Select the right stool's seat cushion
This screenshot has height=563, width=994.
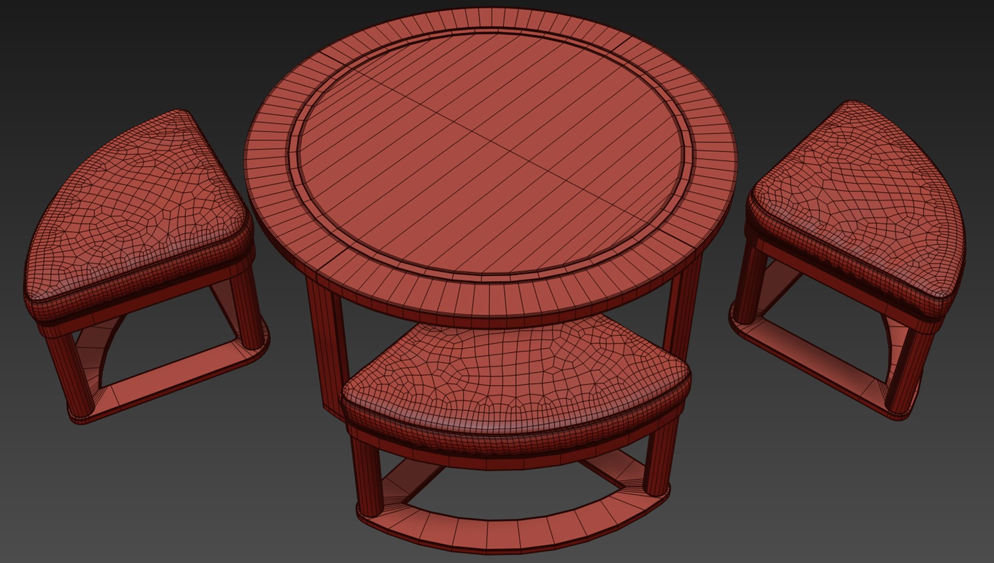856,209
